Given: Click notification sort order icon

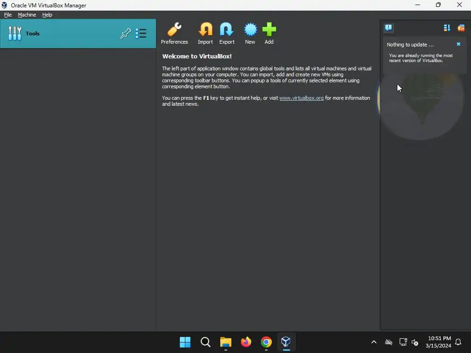Looking at the screenshot, I should pyautogui.click(x=447, y=28).
